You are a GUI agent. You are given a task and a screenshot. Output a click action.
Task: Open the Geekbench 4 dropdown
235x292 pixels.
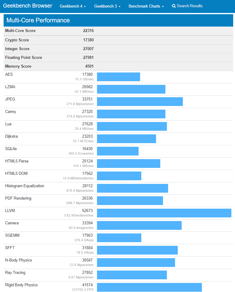73,6
